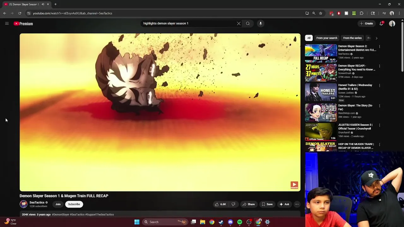Open Spotify from the taskbar

click(240, 222)
